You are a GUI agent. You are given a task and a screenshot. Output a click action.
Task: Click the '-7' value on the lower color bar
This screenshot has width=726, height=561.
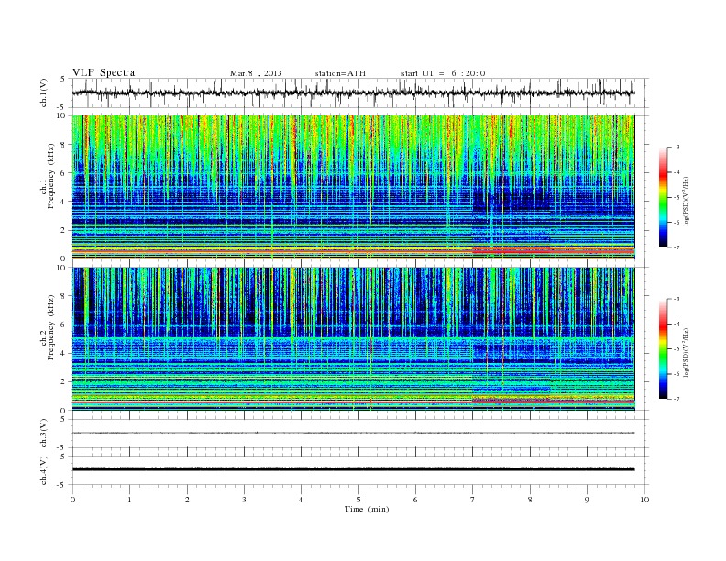point(676,399)
